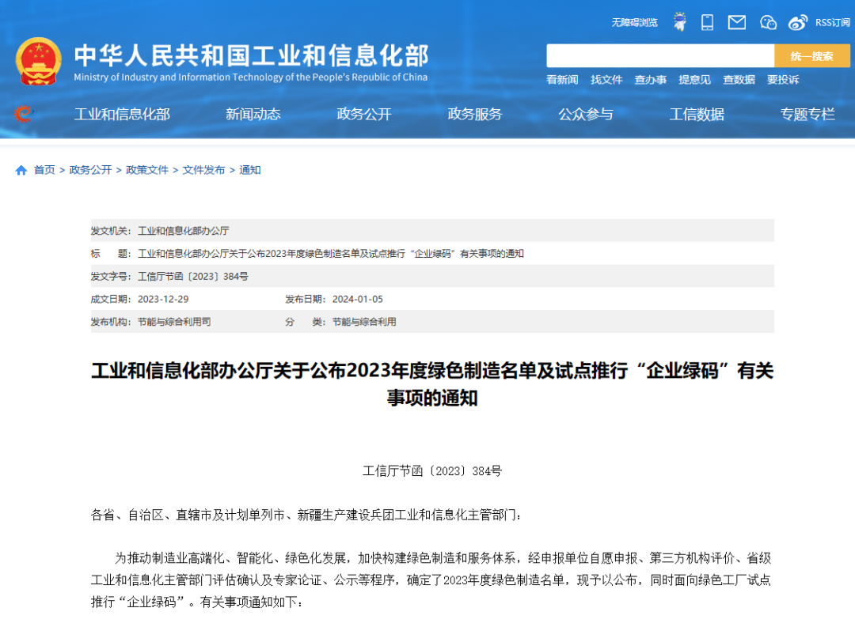Open 政务公开 navigation menu
This screenshot has height=623, width=855.
(364, 114)
